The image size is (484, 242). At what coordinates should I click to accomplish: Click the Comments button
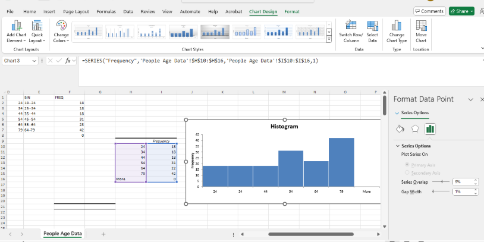[429, 11]
